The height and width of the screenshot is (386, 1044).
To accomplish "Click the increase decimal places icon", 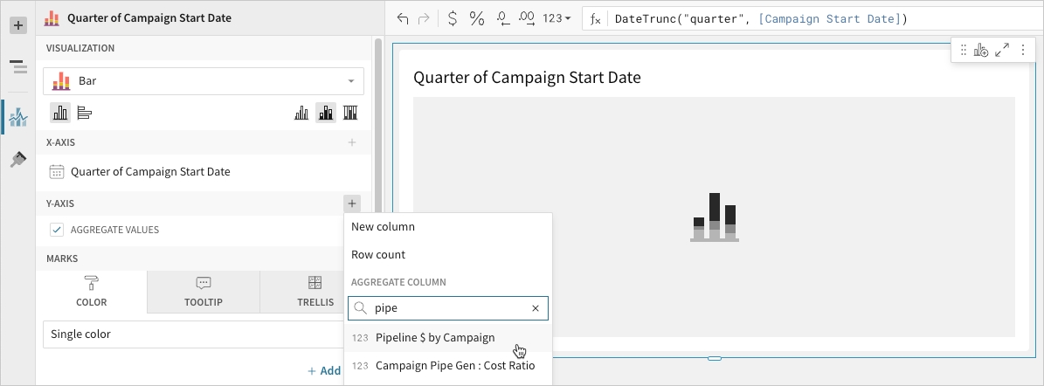I will click(x=527, y=18).
